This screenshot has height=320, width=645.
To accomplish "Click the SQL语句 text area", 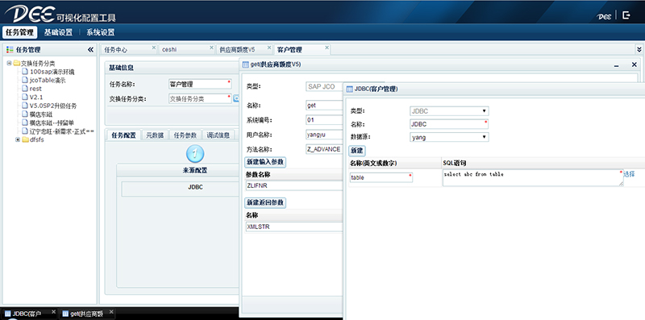I will click(533, 178).
